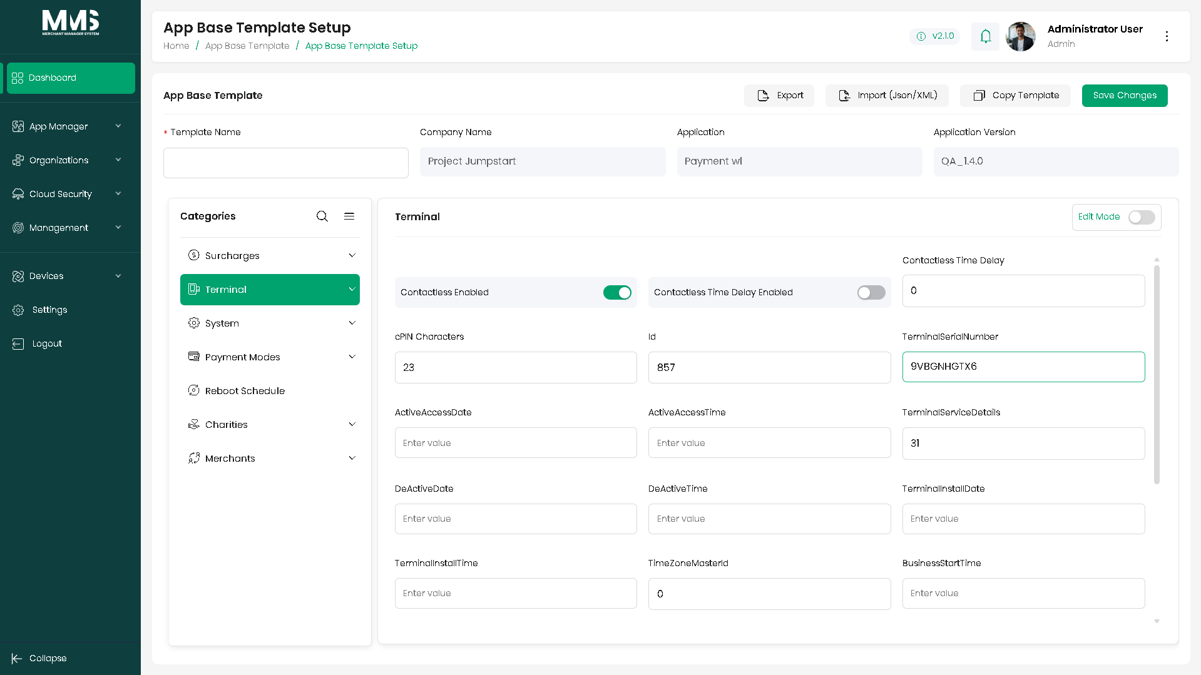Screen dimensions: 1201x675
Task: Turn off Contactless Enabled toggle
Action: (x=617, y=292)
